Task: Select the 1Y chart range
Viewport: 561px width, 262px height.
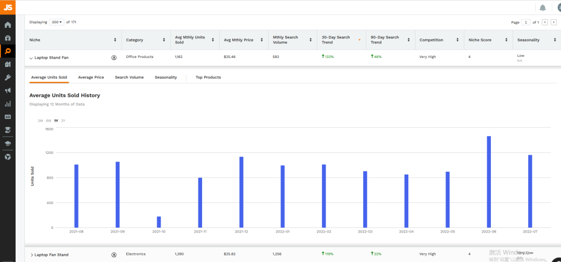Action: coord(56,121)
